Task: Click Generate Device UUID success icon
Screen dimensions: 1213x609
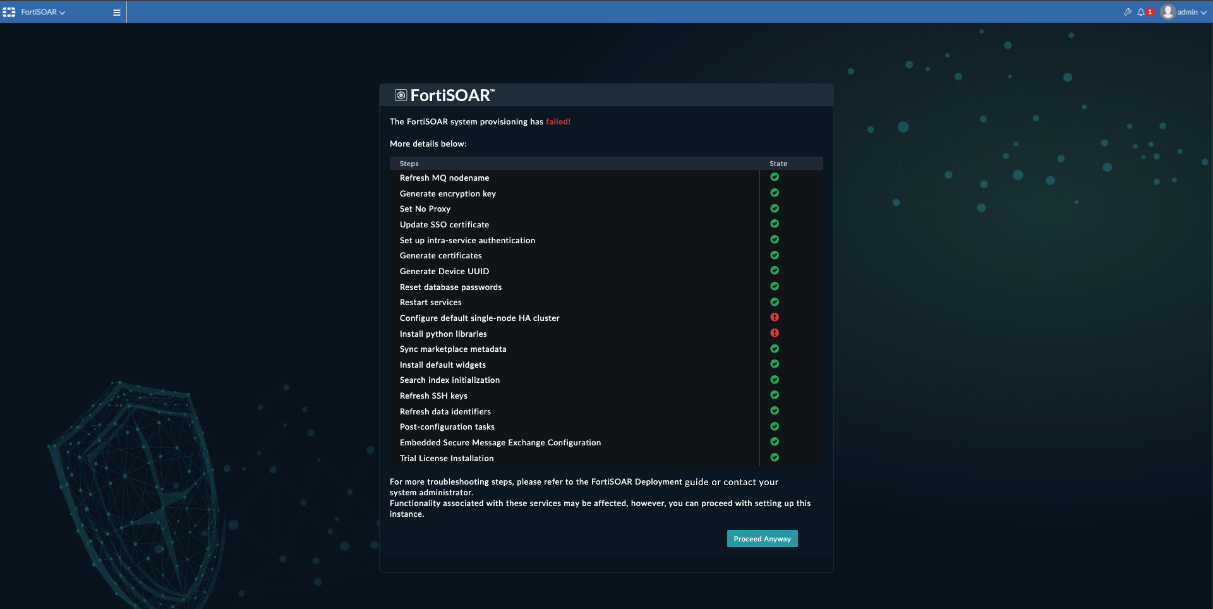Action: point(775,271)
